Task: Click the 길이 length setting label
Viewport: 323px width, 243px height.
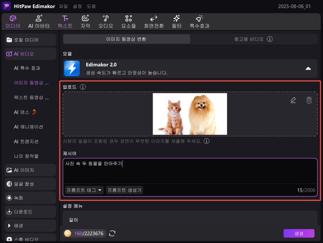Action: (x=74, y=220)
